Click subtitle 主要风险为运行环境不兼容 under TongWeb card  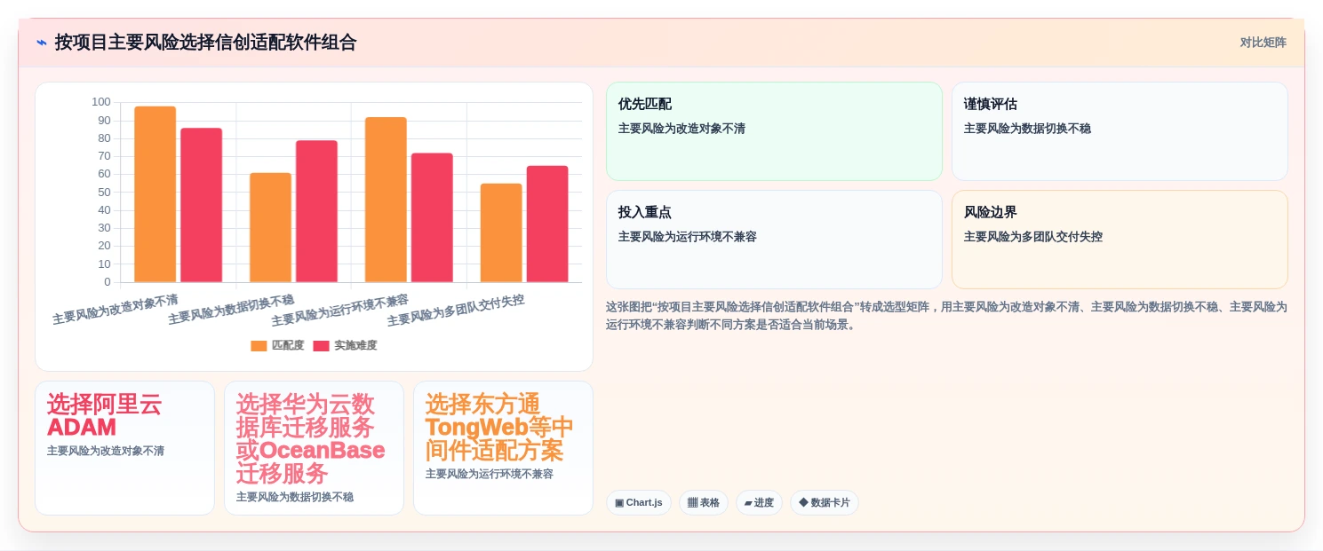tap(490, 474)
